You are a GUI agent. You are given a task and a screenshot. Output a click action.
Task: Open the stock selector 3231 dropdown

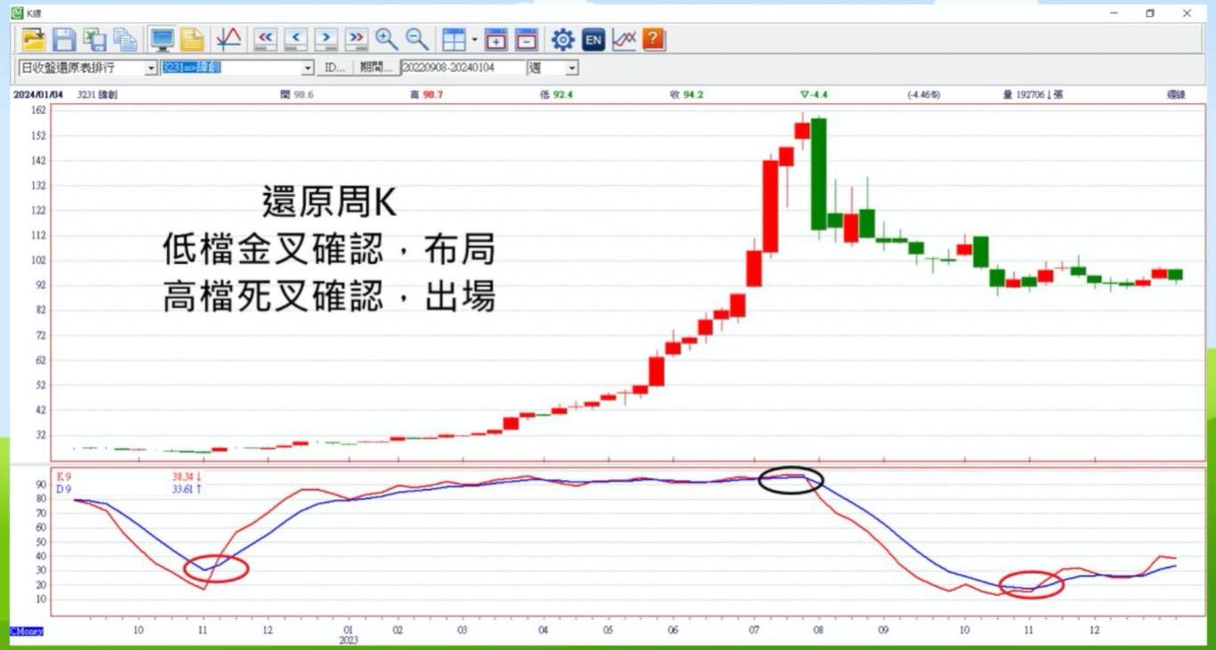pos(308,68)
